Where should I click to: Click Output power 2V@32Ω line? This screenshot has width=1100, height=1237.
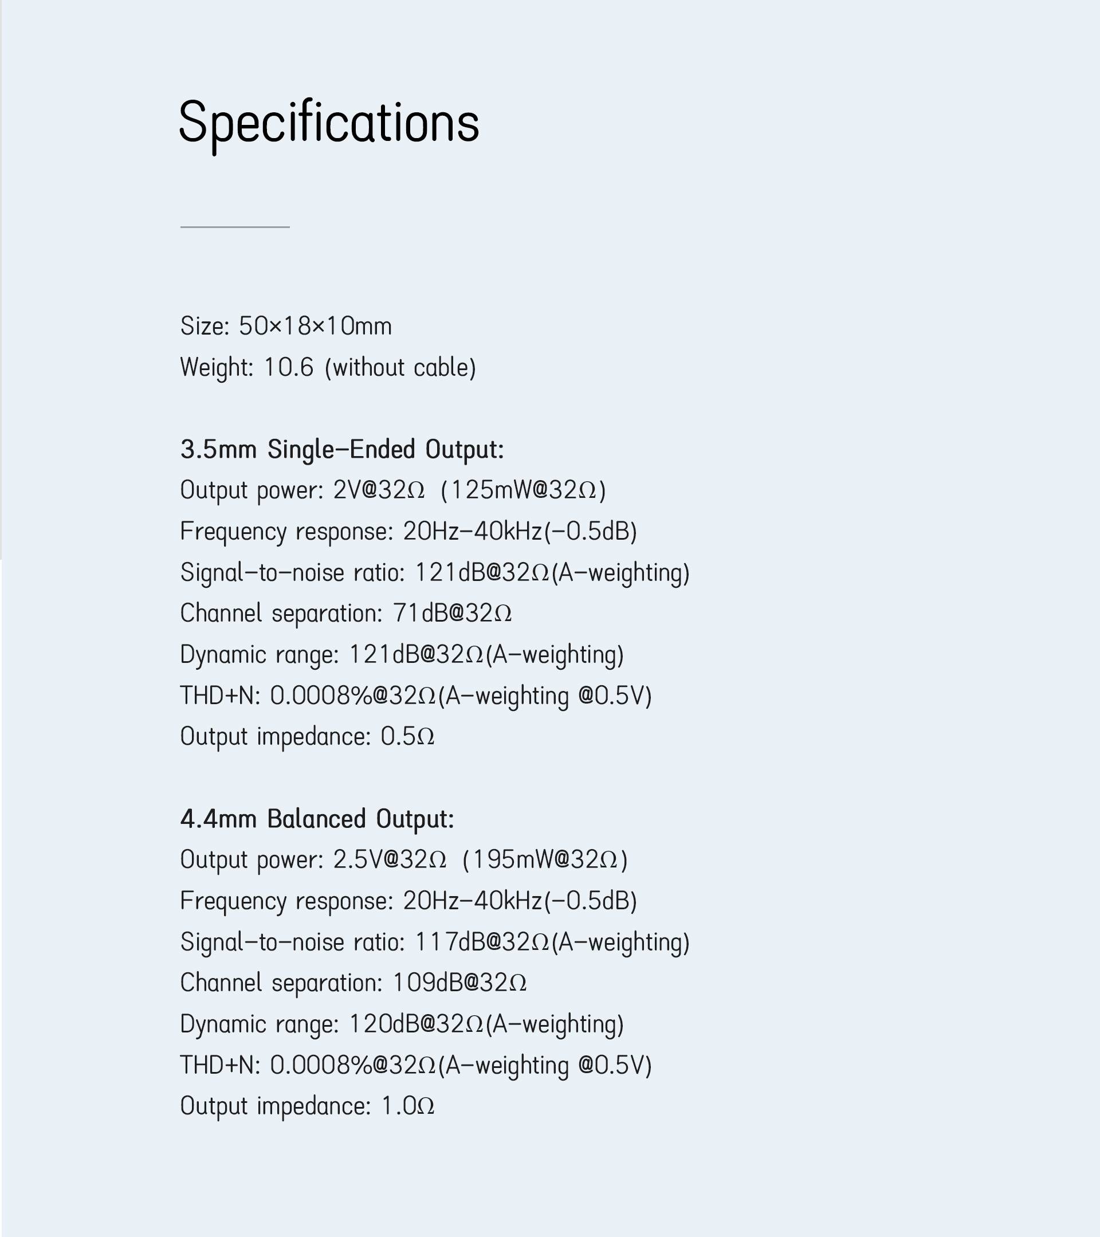click(x=393, y=490)
